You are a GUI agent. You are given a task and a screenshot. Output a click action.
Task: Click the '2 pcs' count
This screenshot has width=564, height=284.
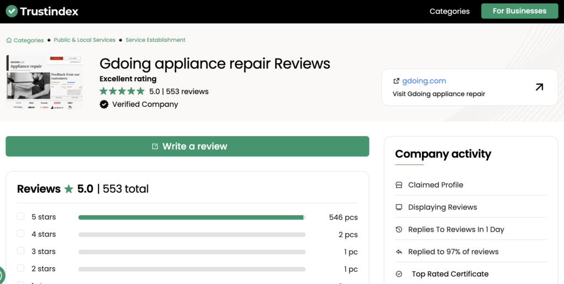click(348, 235)
